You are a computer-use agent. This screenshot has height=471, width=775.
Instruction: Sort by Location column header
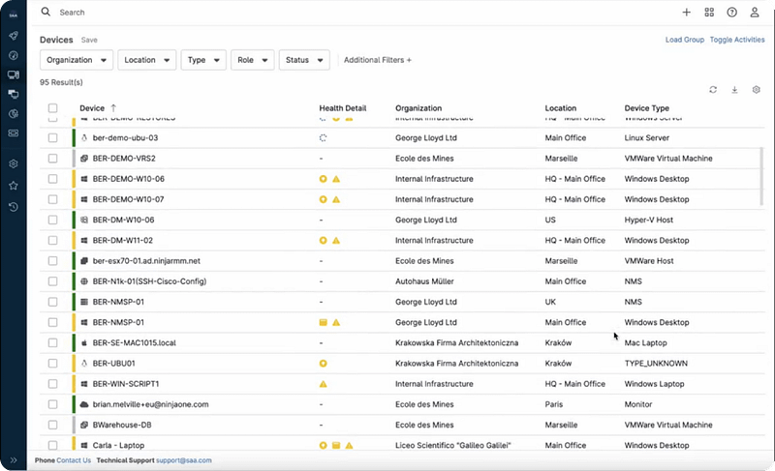pos(561,108)
